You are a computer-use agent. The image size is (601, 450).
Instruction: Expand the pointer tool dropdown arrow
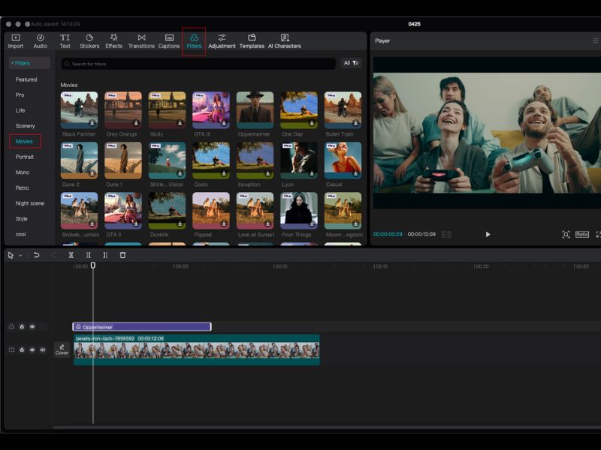(21, 255)
